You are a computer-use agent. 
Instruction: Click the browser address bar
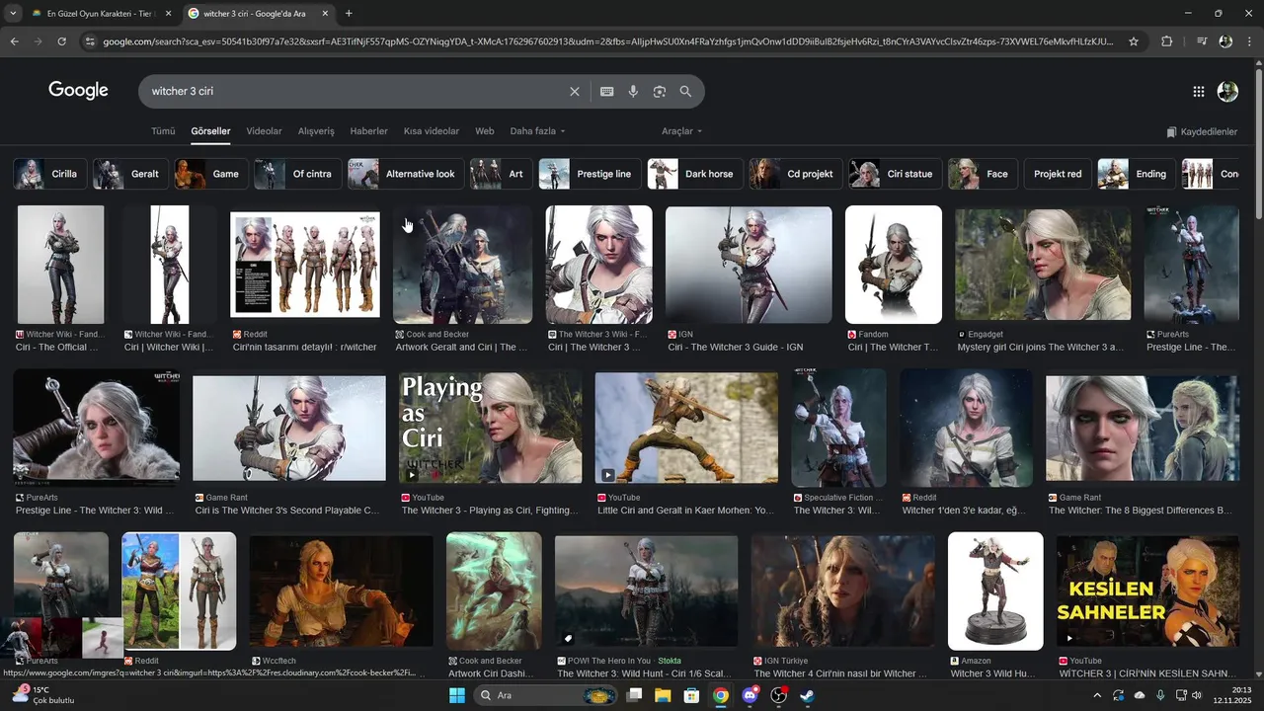pyautogui.click(x=607, y=41)
